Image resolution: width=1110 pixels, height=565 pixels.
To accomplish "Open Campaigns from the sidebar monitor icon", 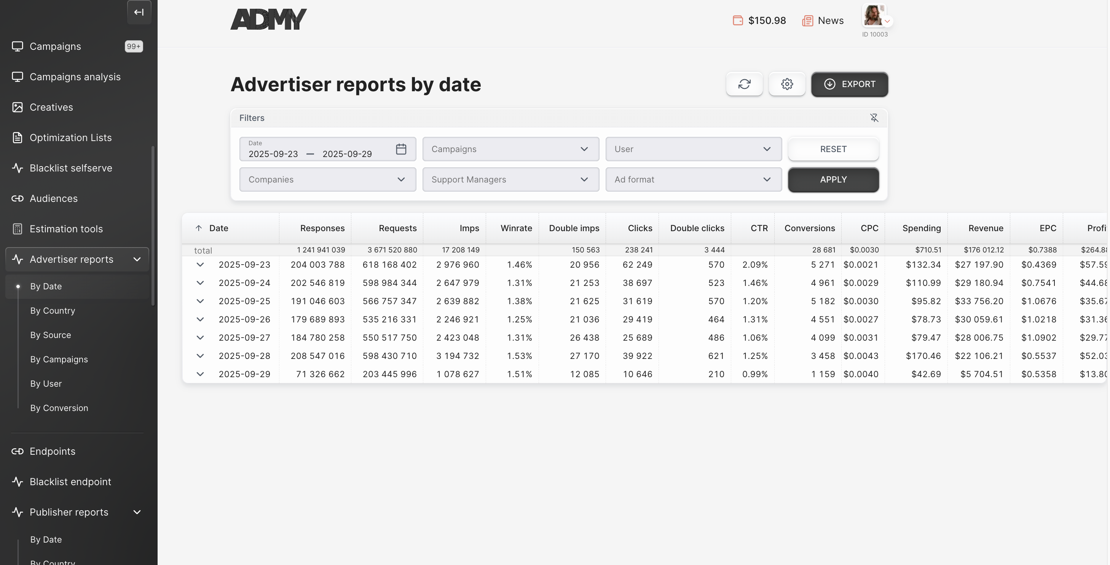I will pos(17,46).
